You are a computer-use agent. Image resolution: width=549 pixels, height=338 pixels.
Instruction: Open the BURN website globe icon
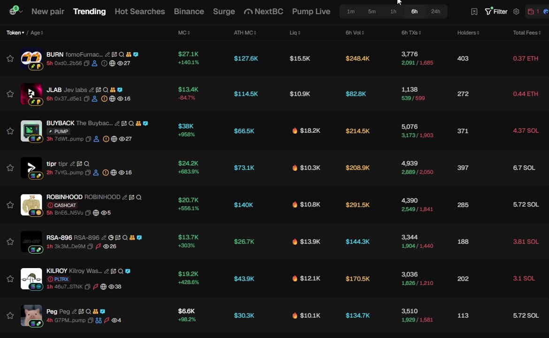click(112, 63)
